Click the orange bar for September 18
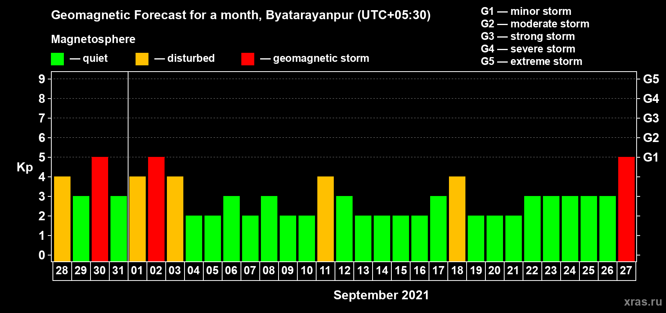The height and width of the screenshot is (313, 666). point(457,219)
